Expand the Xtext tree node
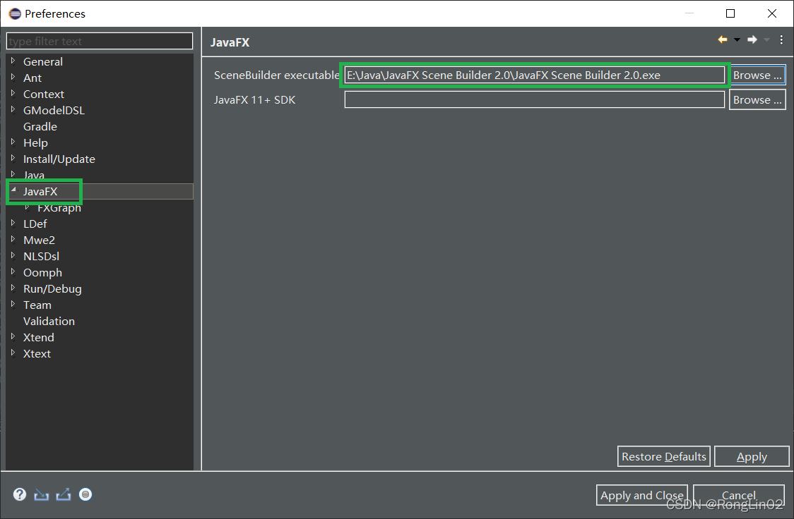Screen dimensions: 794x519 point(13,353)
